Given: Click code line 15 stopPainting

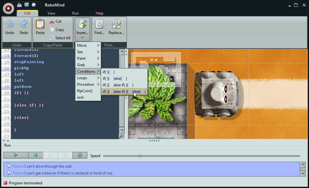Looking at the screenshot, I should (29, 62).
